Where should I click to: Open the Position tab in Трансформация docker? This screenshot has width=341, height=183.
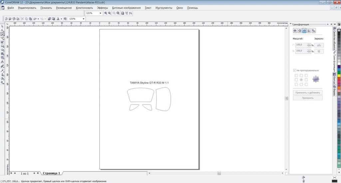295,31
